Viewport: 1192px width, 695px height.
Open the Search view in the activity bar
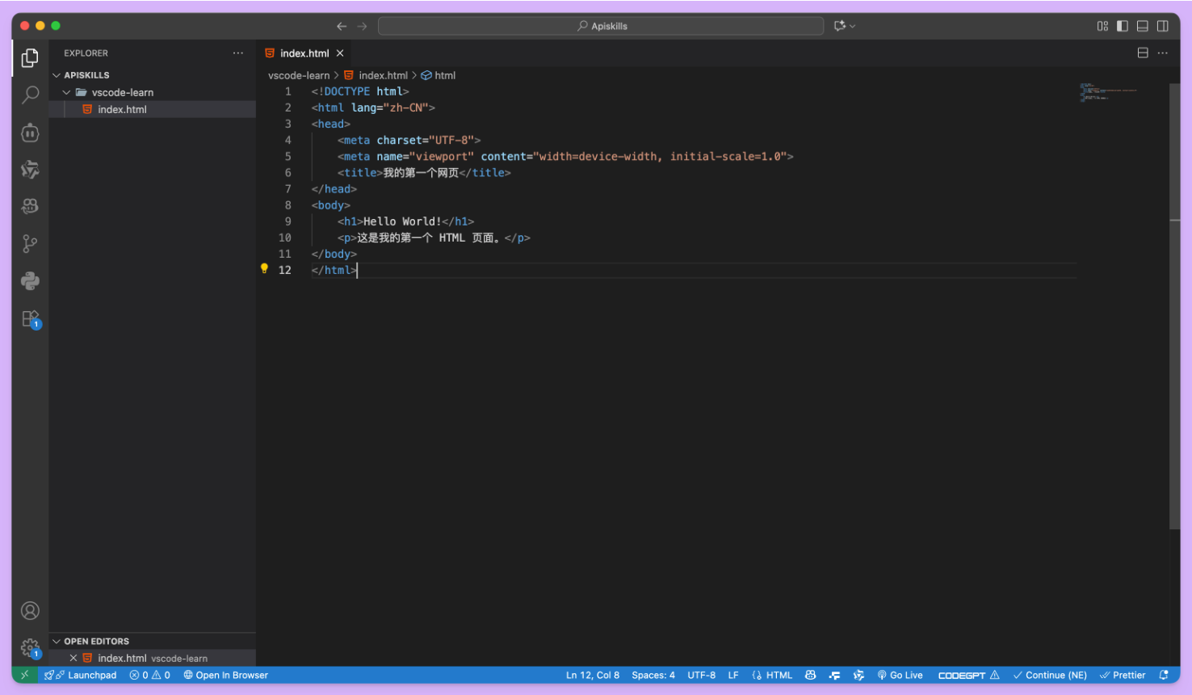(30, 95)
